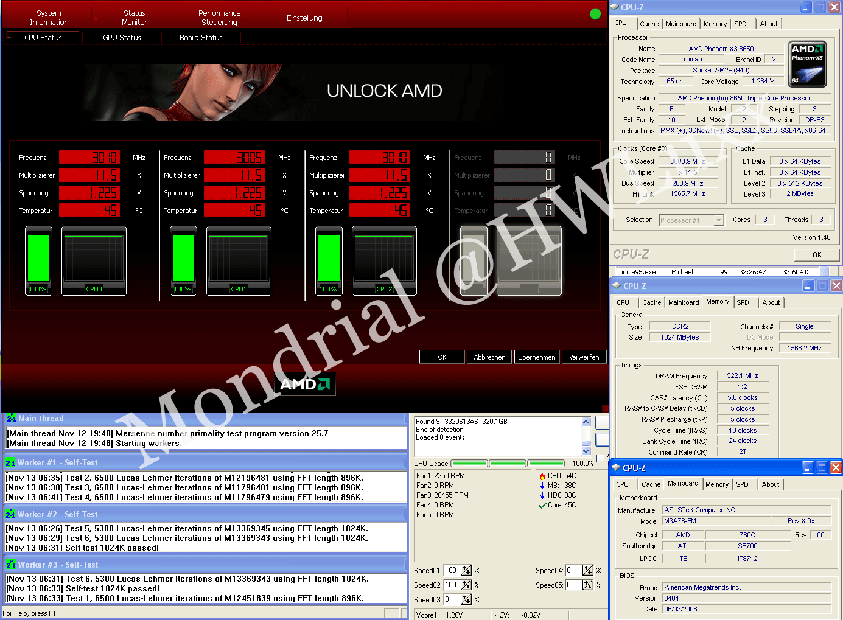Click the CPU-Z title icon of the Mainboard window

click(616, 468)
